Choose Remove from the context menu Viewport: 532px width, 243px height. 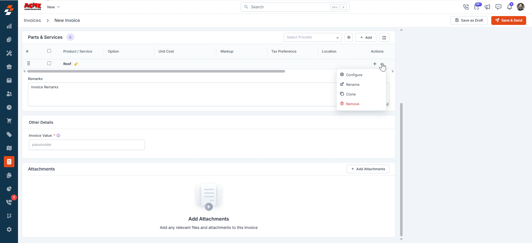361,104
